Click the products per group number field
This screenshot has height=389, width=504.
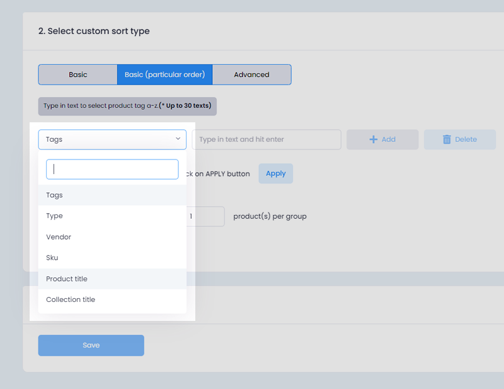pyautogui.click(x=205, y=216)
